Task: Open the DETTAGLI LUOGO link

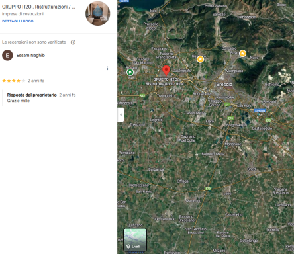Action: click(18, 21)
